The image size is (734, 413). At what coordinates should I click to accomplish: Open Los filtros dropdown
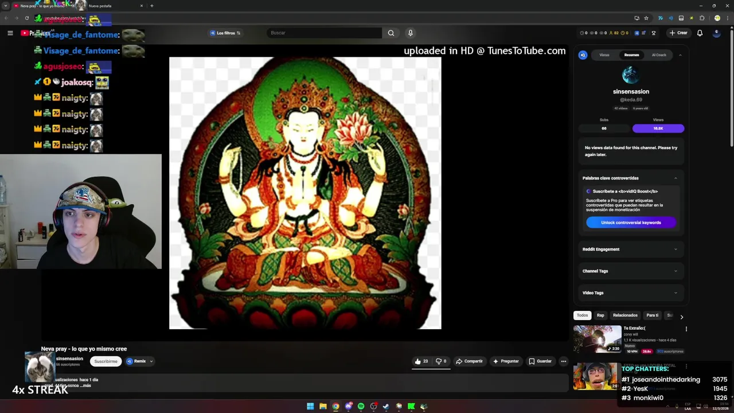click(225, 33)
